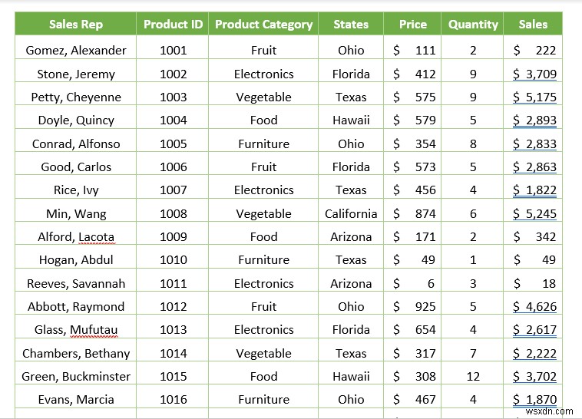Click the sales value 5,245
This screenshot has height=419, width=582.
(x=535, y=213)
